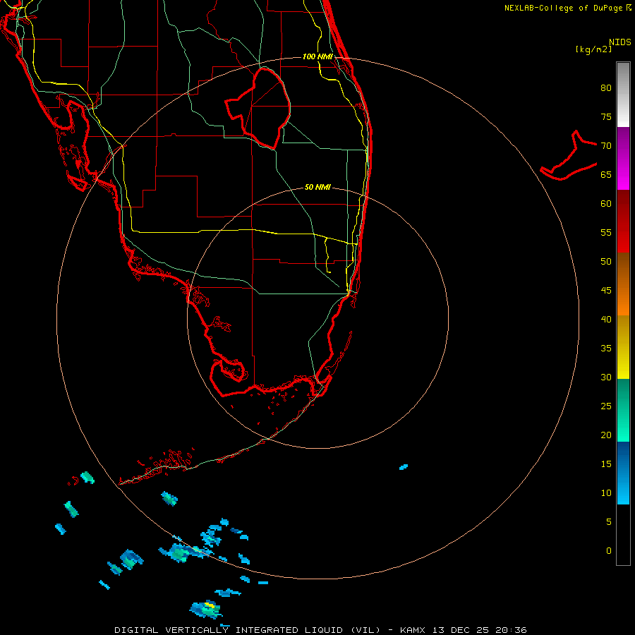Click the "NEXLAB-College of DuPage" header text

pos(563,8)
